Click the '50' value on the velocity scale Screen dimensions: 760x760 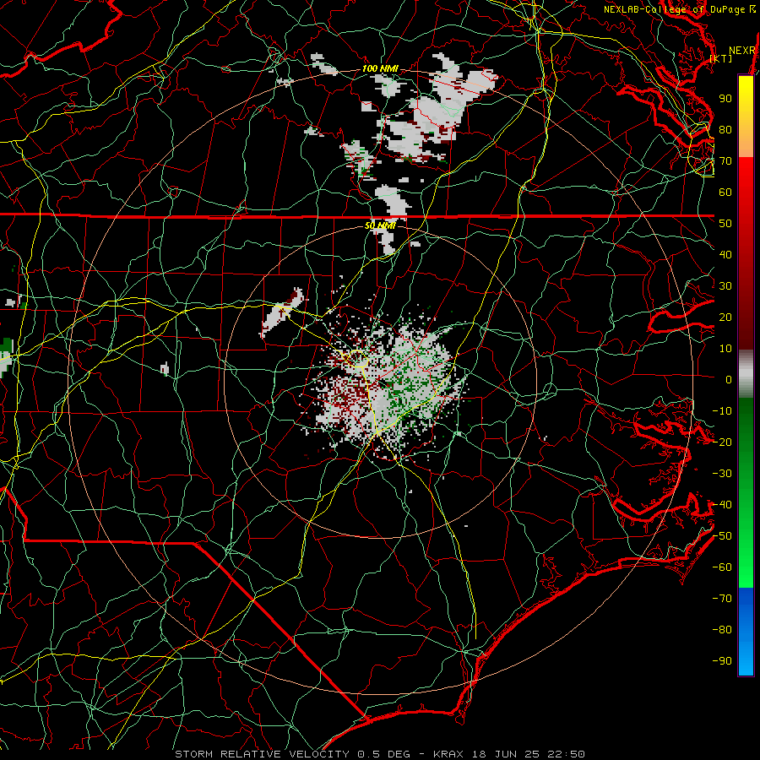click(x=725, y=224)
